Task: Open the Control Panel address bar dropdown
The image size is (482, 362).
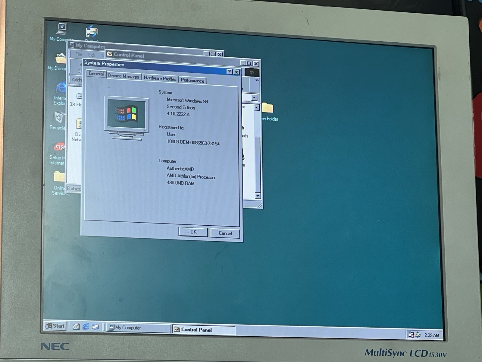Action: (x=255, y=97)
